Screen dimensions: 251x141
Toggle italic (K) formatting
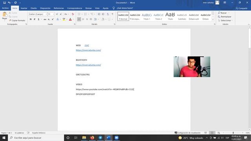(x=35, y=19)
